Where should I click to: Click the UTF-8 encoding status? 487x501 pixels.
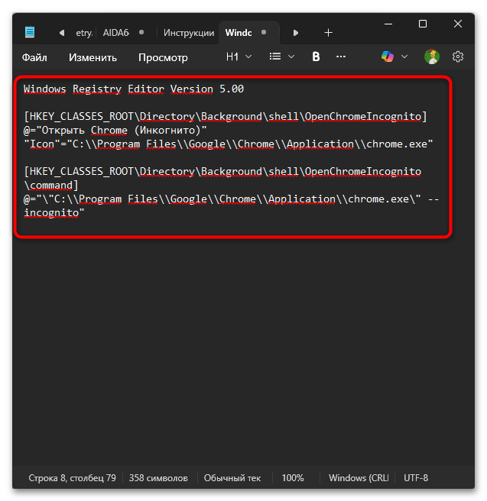(416, 478)
